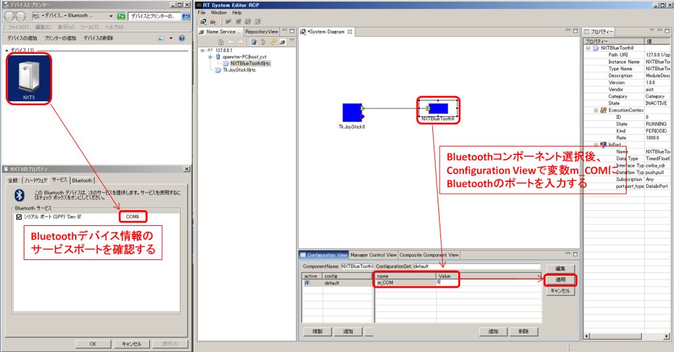This screenshot has height=352, width=674.
Task: Collapse ExecutionContext node in properties tree
Action: coord(596,110)
